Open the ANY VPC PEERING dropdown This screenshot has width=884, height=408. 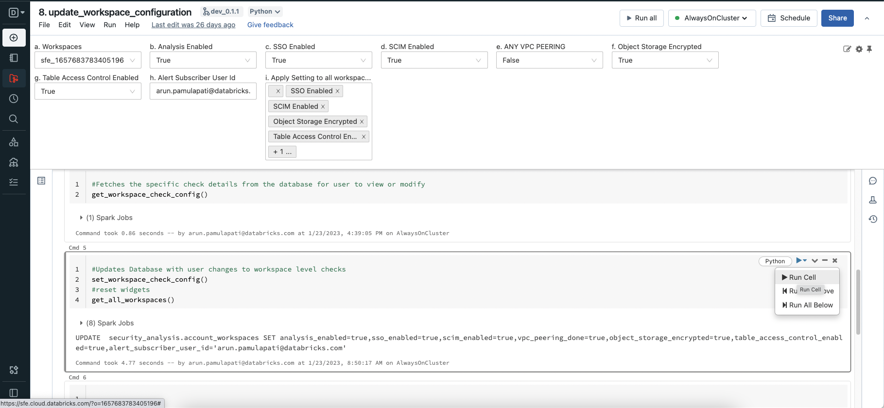pos(550,60)
